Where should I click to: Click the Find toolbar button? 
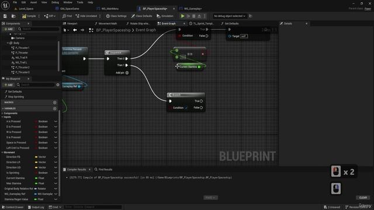click(67, 16)
